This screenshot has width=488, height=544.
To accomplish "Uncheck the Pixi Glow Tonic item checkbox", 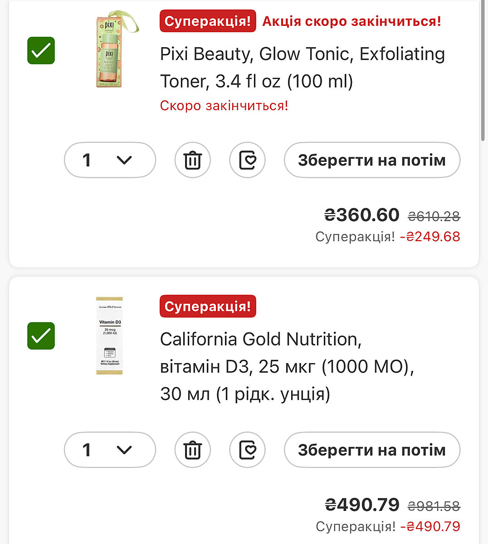I will pyautogui.click(x=41, y=50).
